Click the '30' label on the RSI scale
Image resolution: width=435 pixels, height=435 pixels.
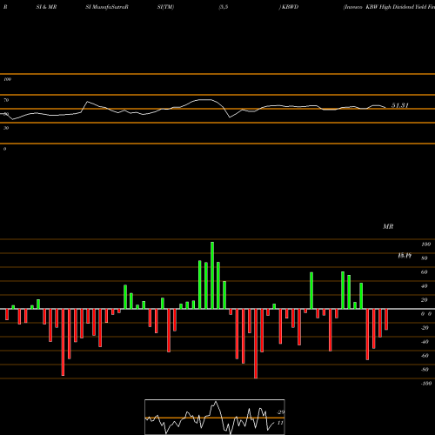[6, 128]
